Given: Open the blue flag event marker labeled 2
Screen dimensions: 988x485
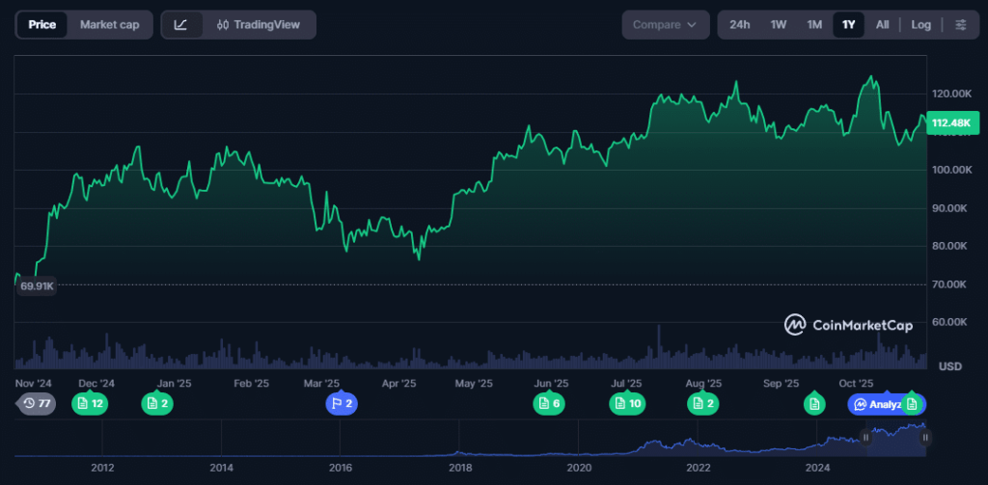Looking at the screenshot, I should click(342, 404).
